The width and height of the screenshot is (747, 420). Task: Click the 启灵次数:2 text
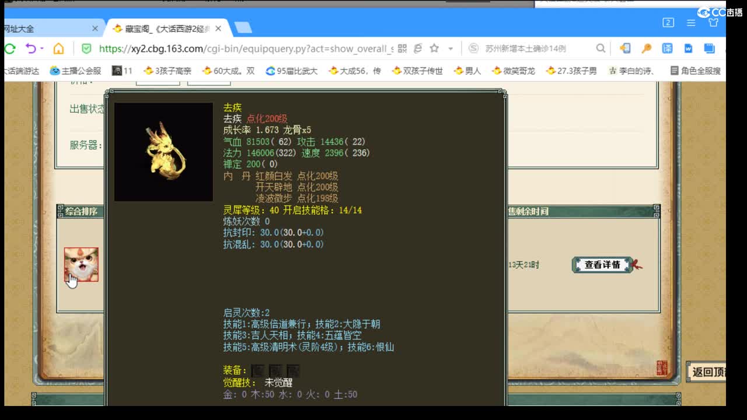click(x=246, y=313)
